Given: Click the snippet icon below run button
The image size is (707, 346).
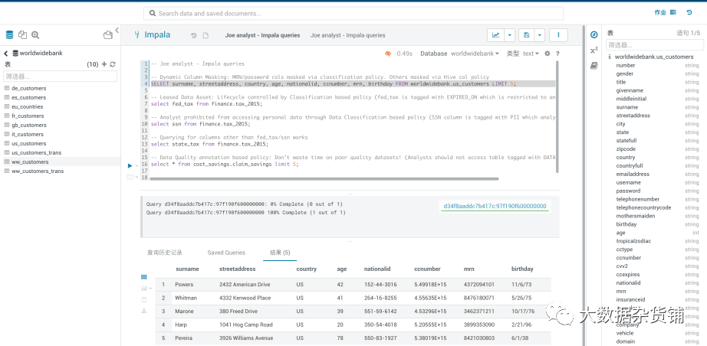Looking at the screenshot, I should pos(130,178).
